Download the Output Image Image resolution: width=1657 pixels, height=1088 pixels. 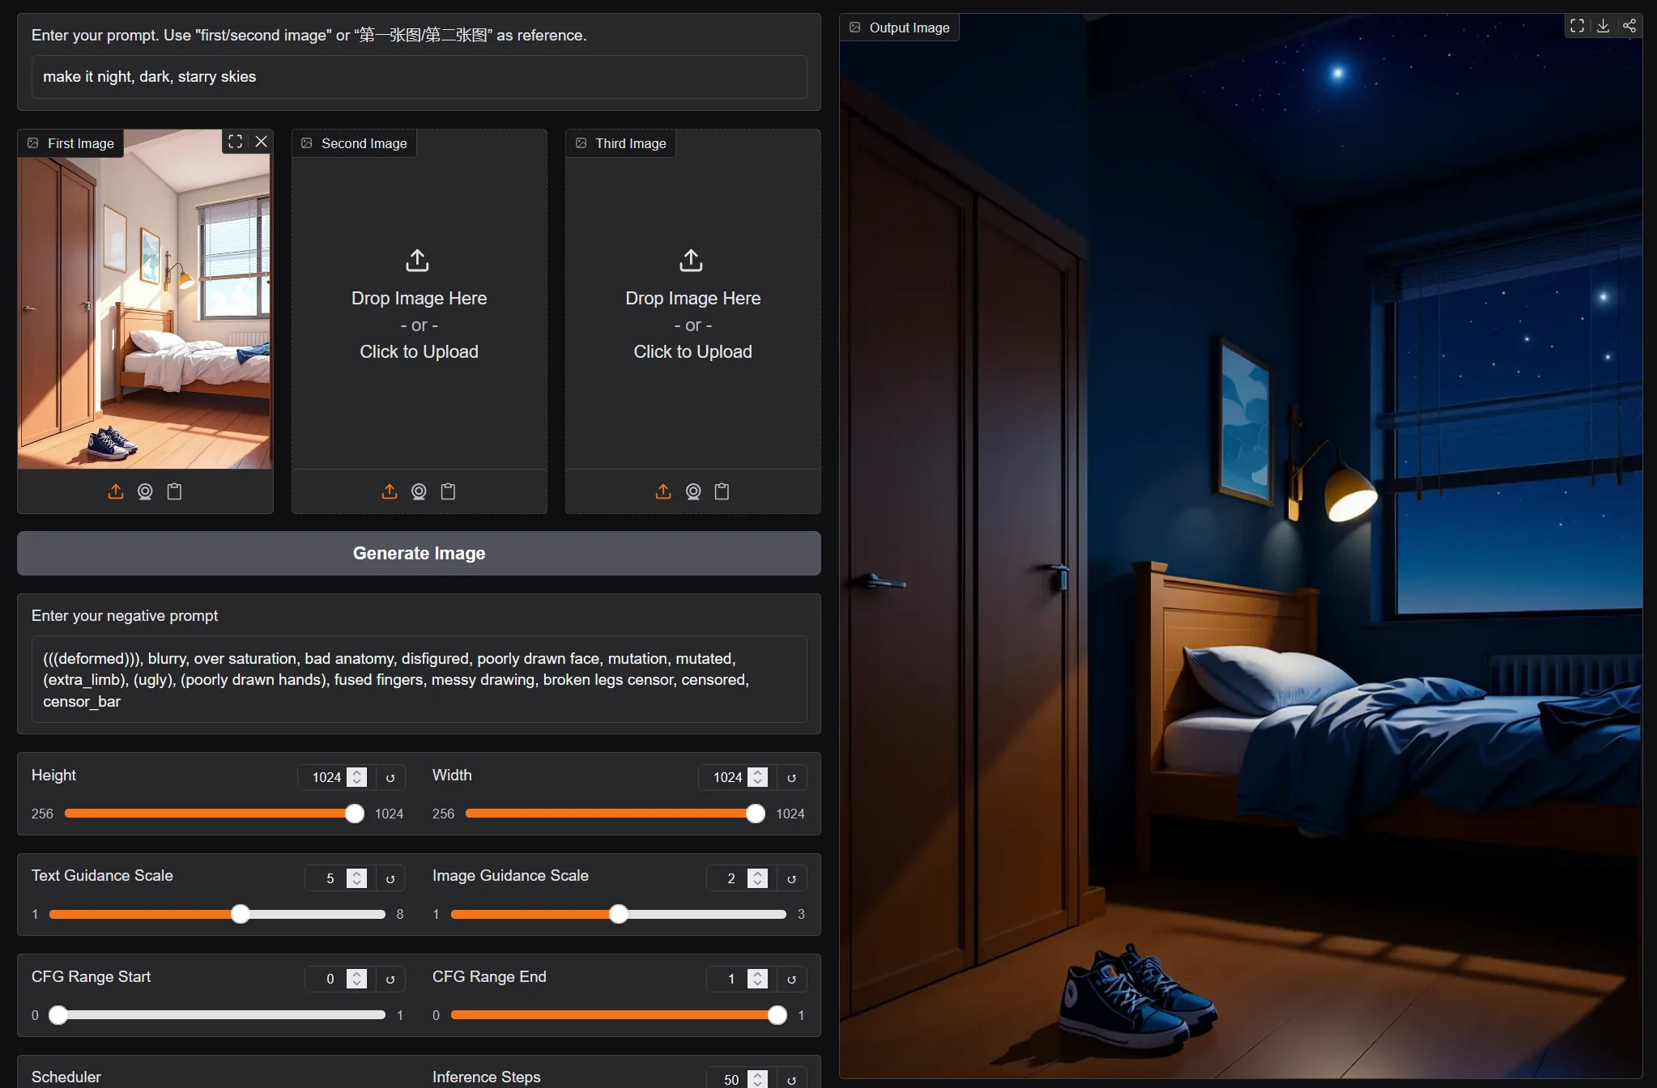1603,26
